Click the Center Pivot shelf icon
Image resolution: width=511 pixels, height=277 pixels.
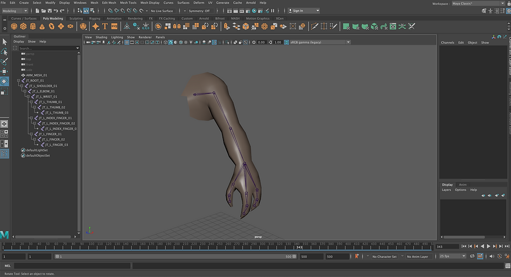point(127,26)
